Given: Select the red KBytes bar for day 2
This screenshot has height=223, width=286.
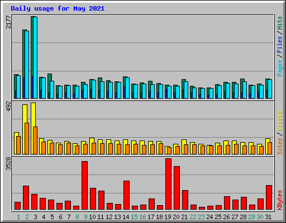Looking at the screenshot, I should 26,198.
